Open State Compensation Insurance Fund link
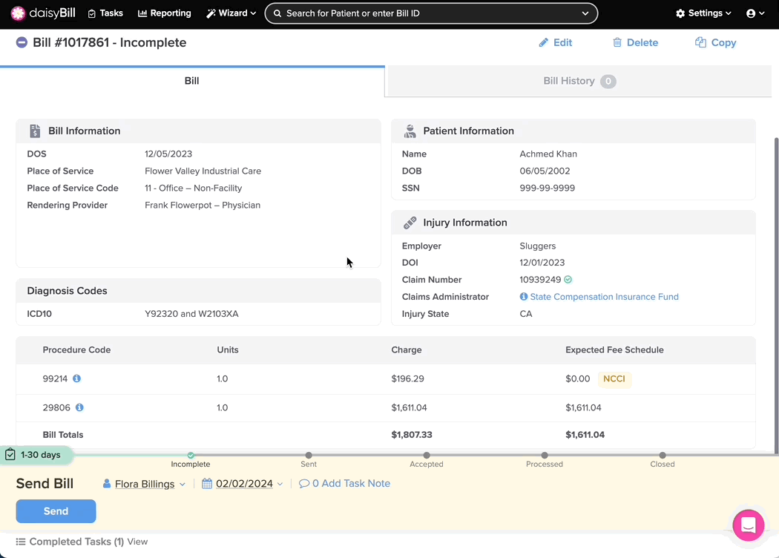Image resolution: width=779 pixels, height=558 pixels. [x=604, y=297]
